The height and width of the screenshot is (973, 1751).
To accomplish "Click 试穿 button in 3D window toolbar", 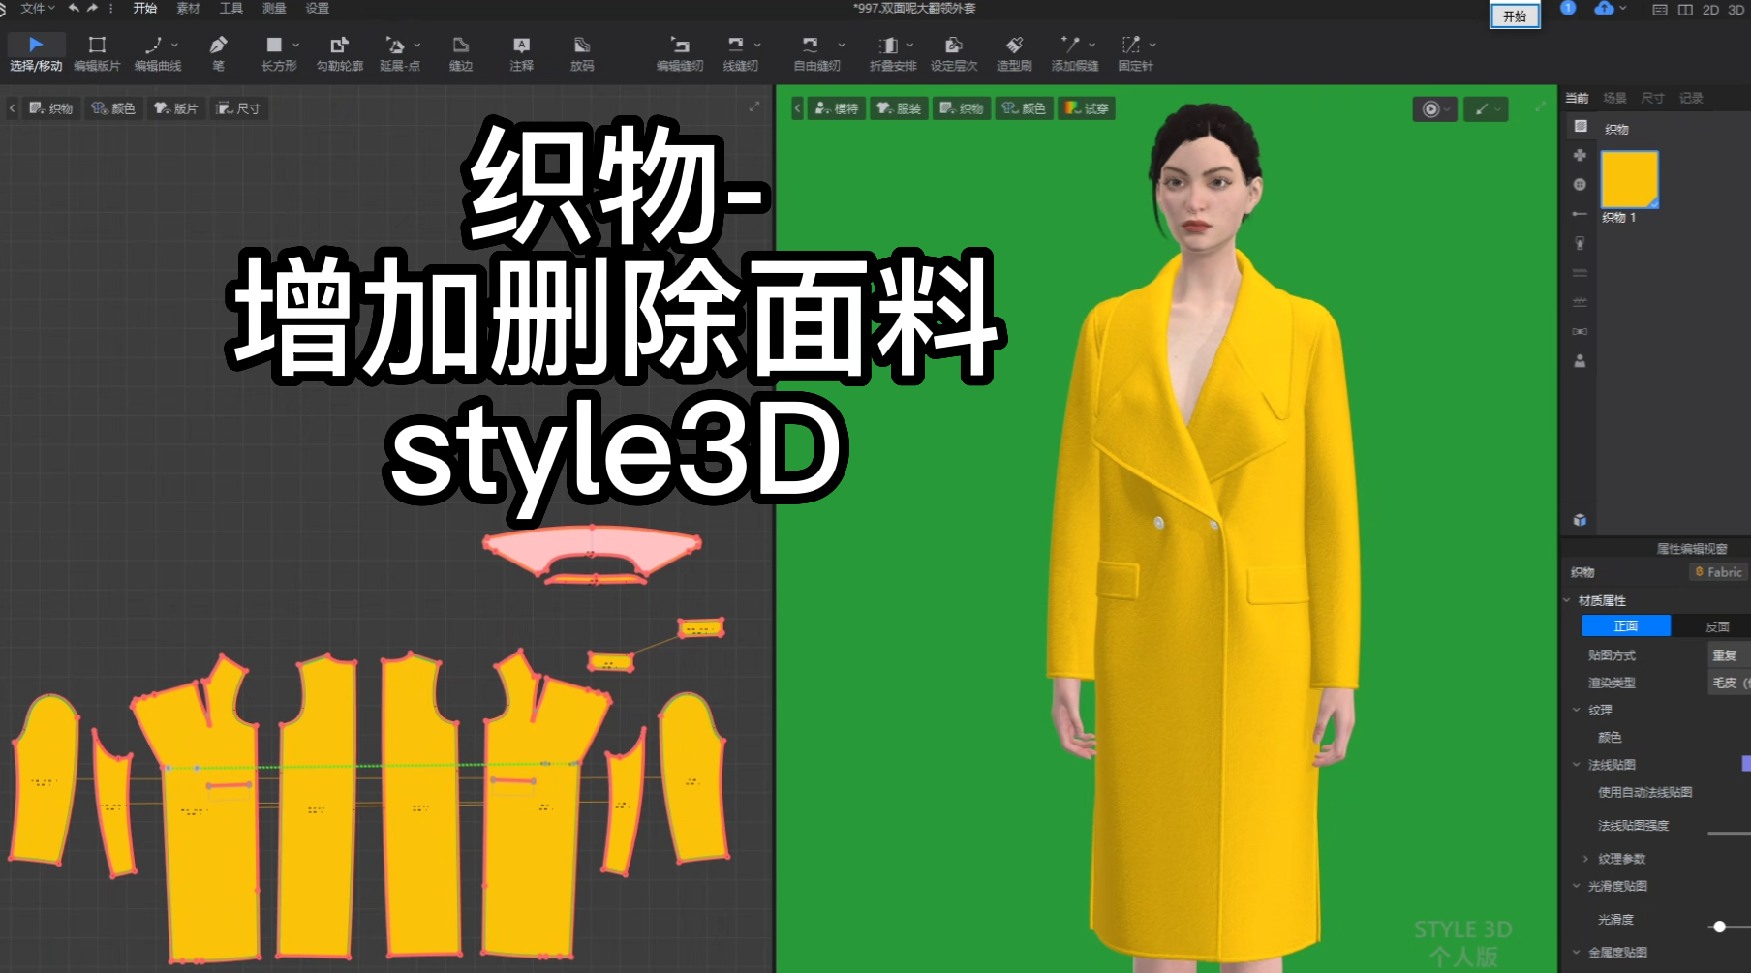I will pos(1087,108).
